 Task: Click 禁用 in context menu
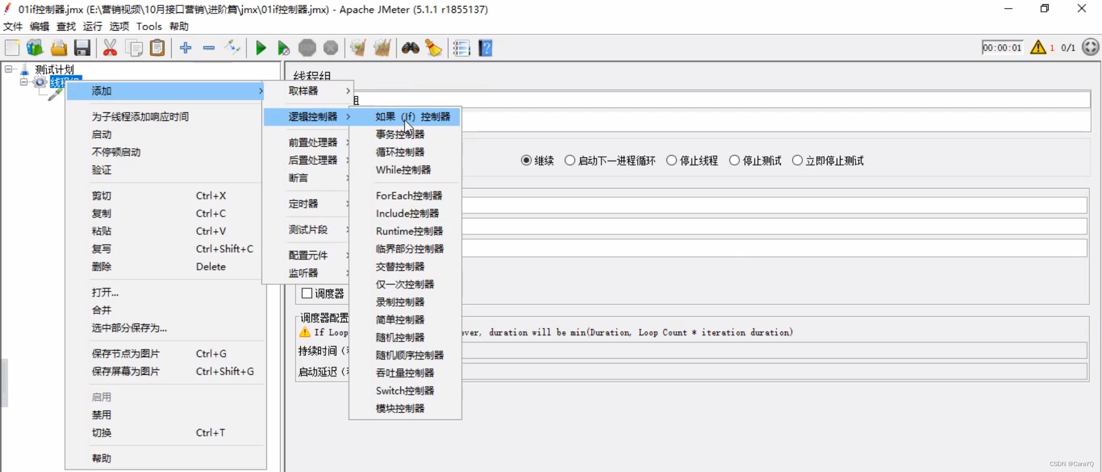[x=166, y=415]
